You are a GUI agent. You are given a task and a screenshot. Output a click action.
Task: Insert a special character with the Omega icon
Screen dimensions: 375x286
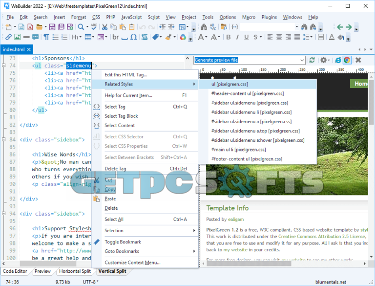click(x=133, y=37)
